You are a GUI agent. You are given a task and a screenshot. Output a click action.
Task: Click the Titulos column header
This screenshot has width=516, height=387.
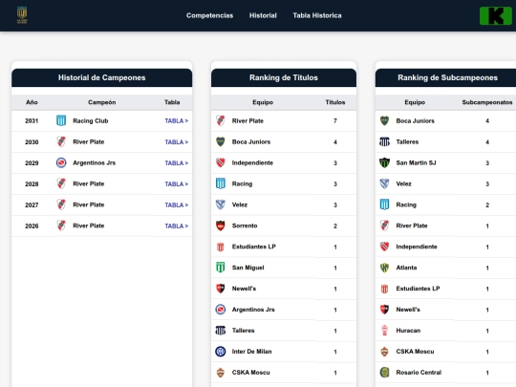335,102
